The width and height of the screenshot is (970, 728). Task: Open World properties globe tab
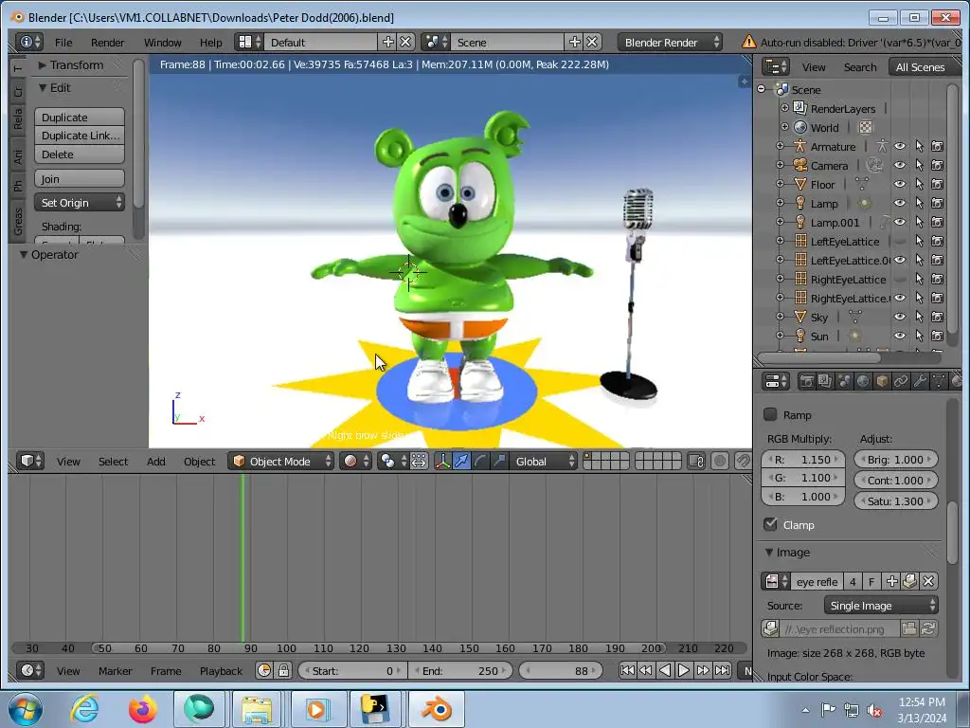click(x=863, y=381)
